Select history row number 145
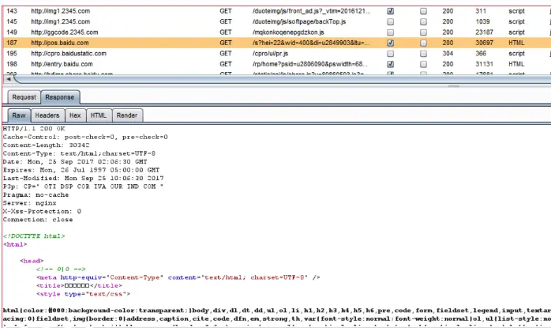Viewport: 551px width, 328px height. [x=12, y=21]
